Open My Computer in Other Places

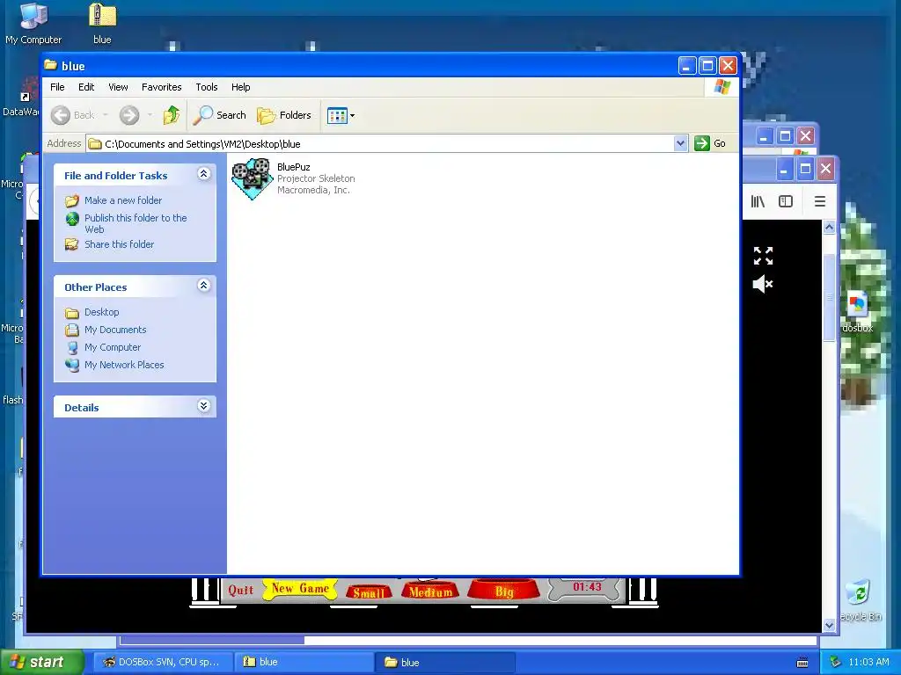[113, 347]
